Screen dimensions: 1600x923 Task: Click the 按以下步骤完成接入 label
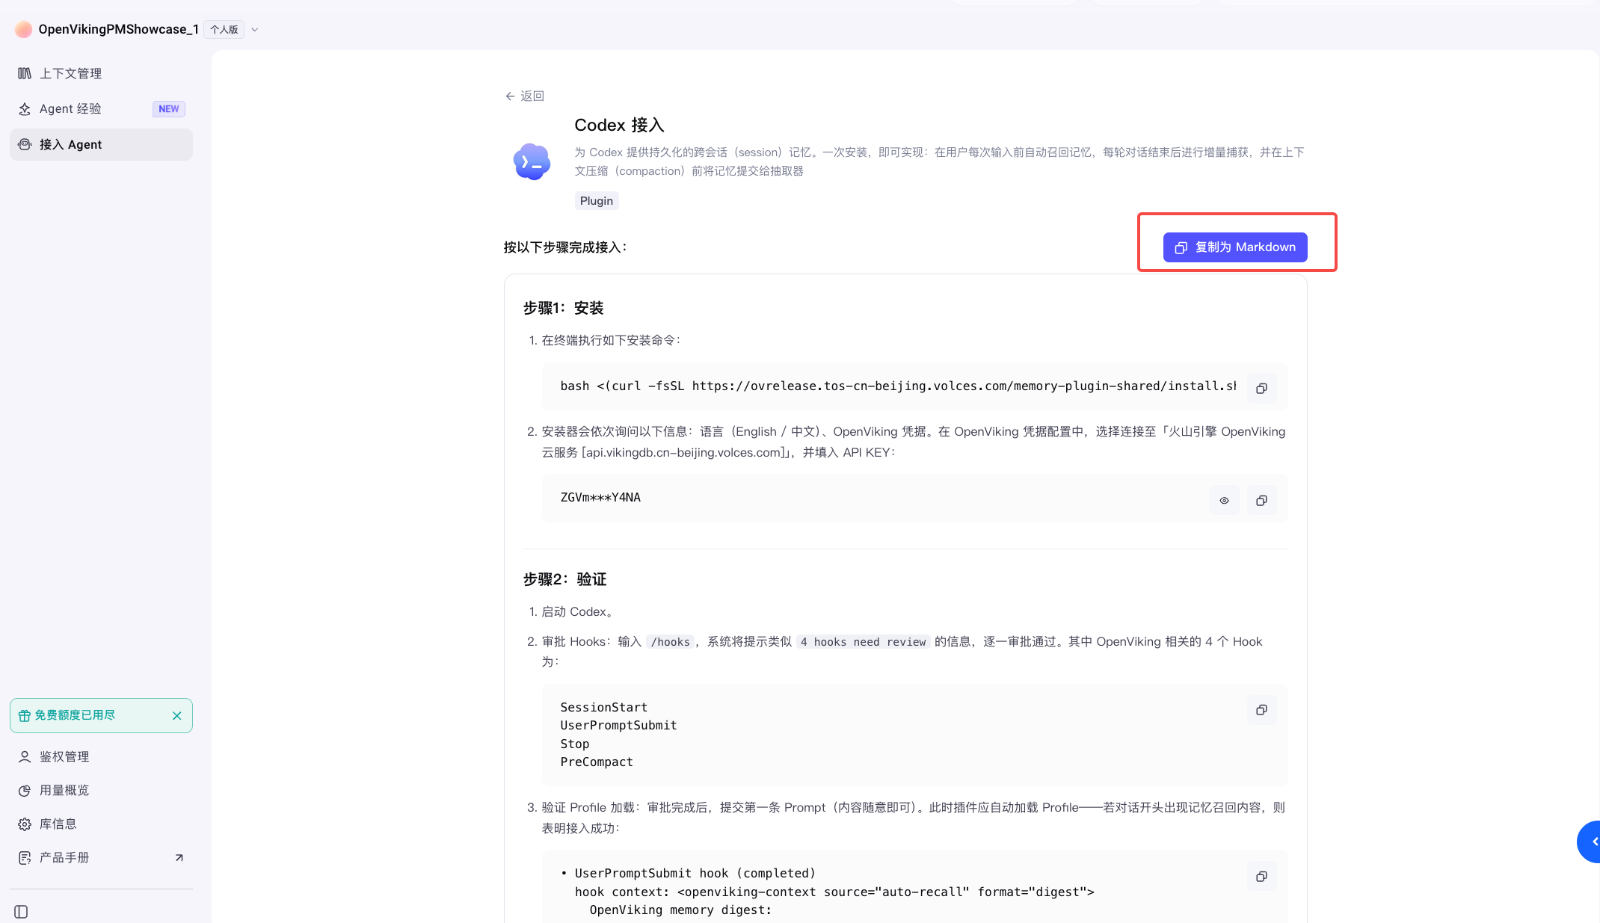coord(565,247)
